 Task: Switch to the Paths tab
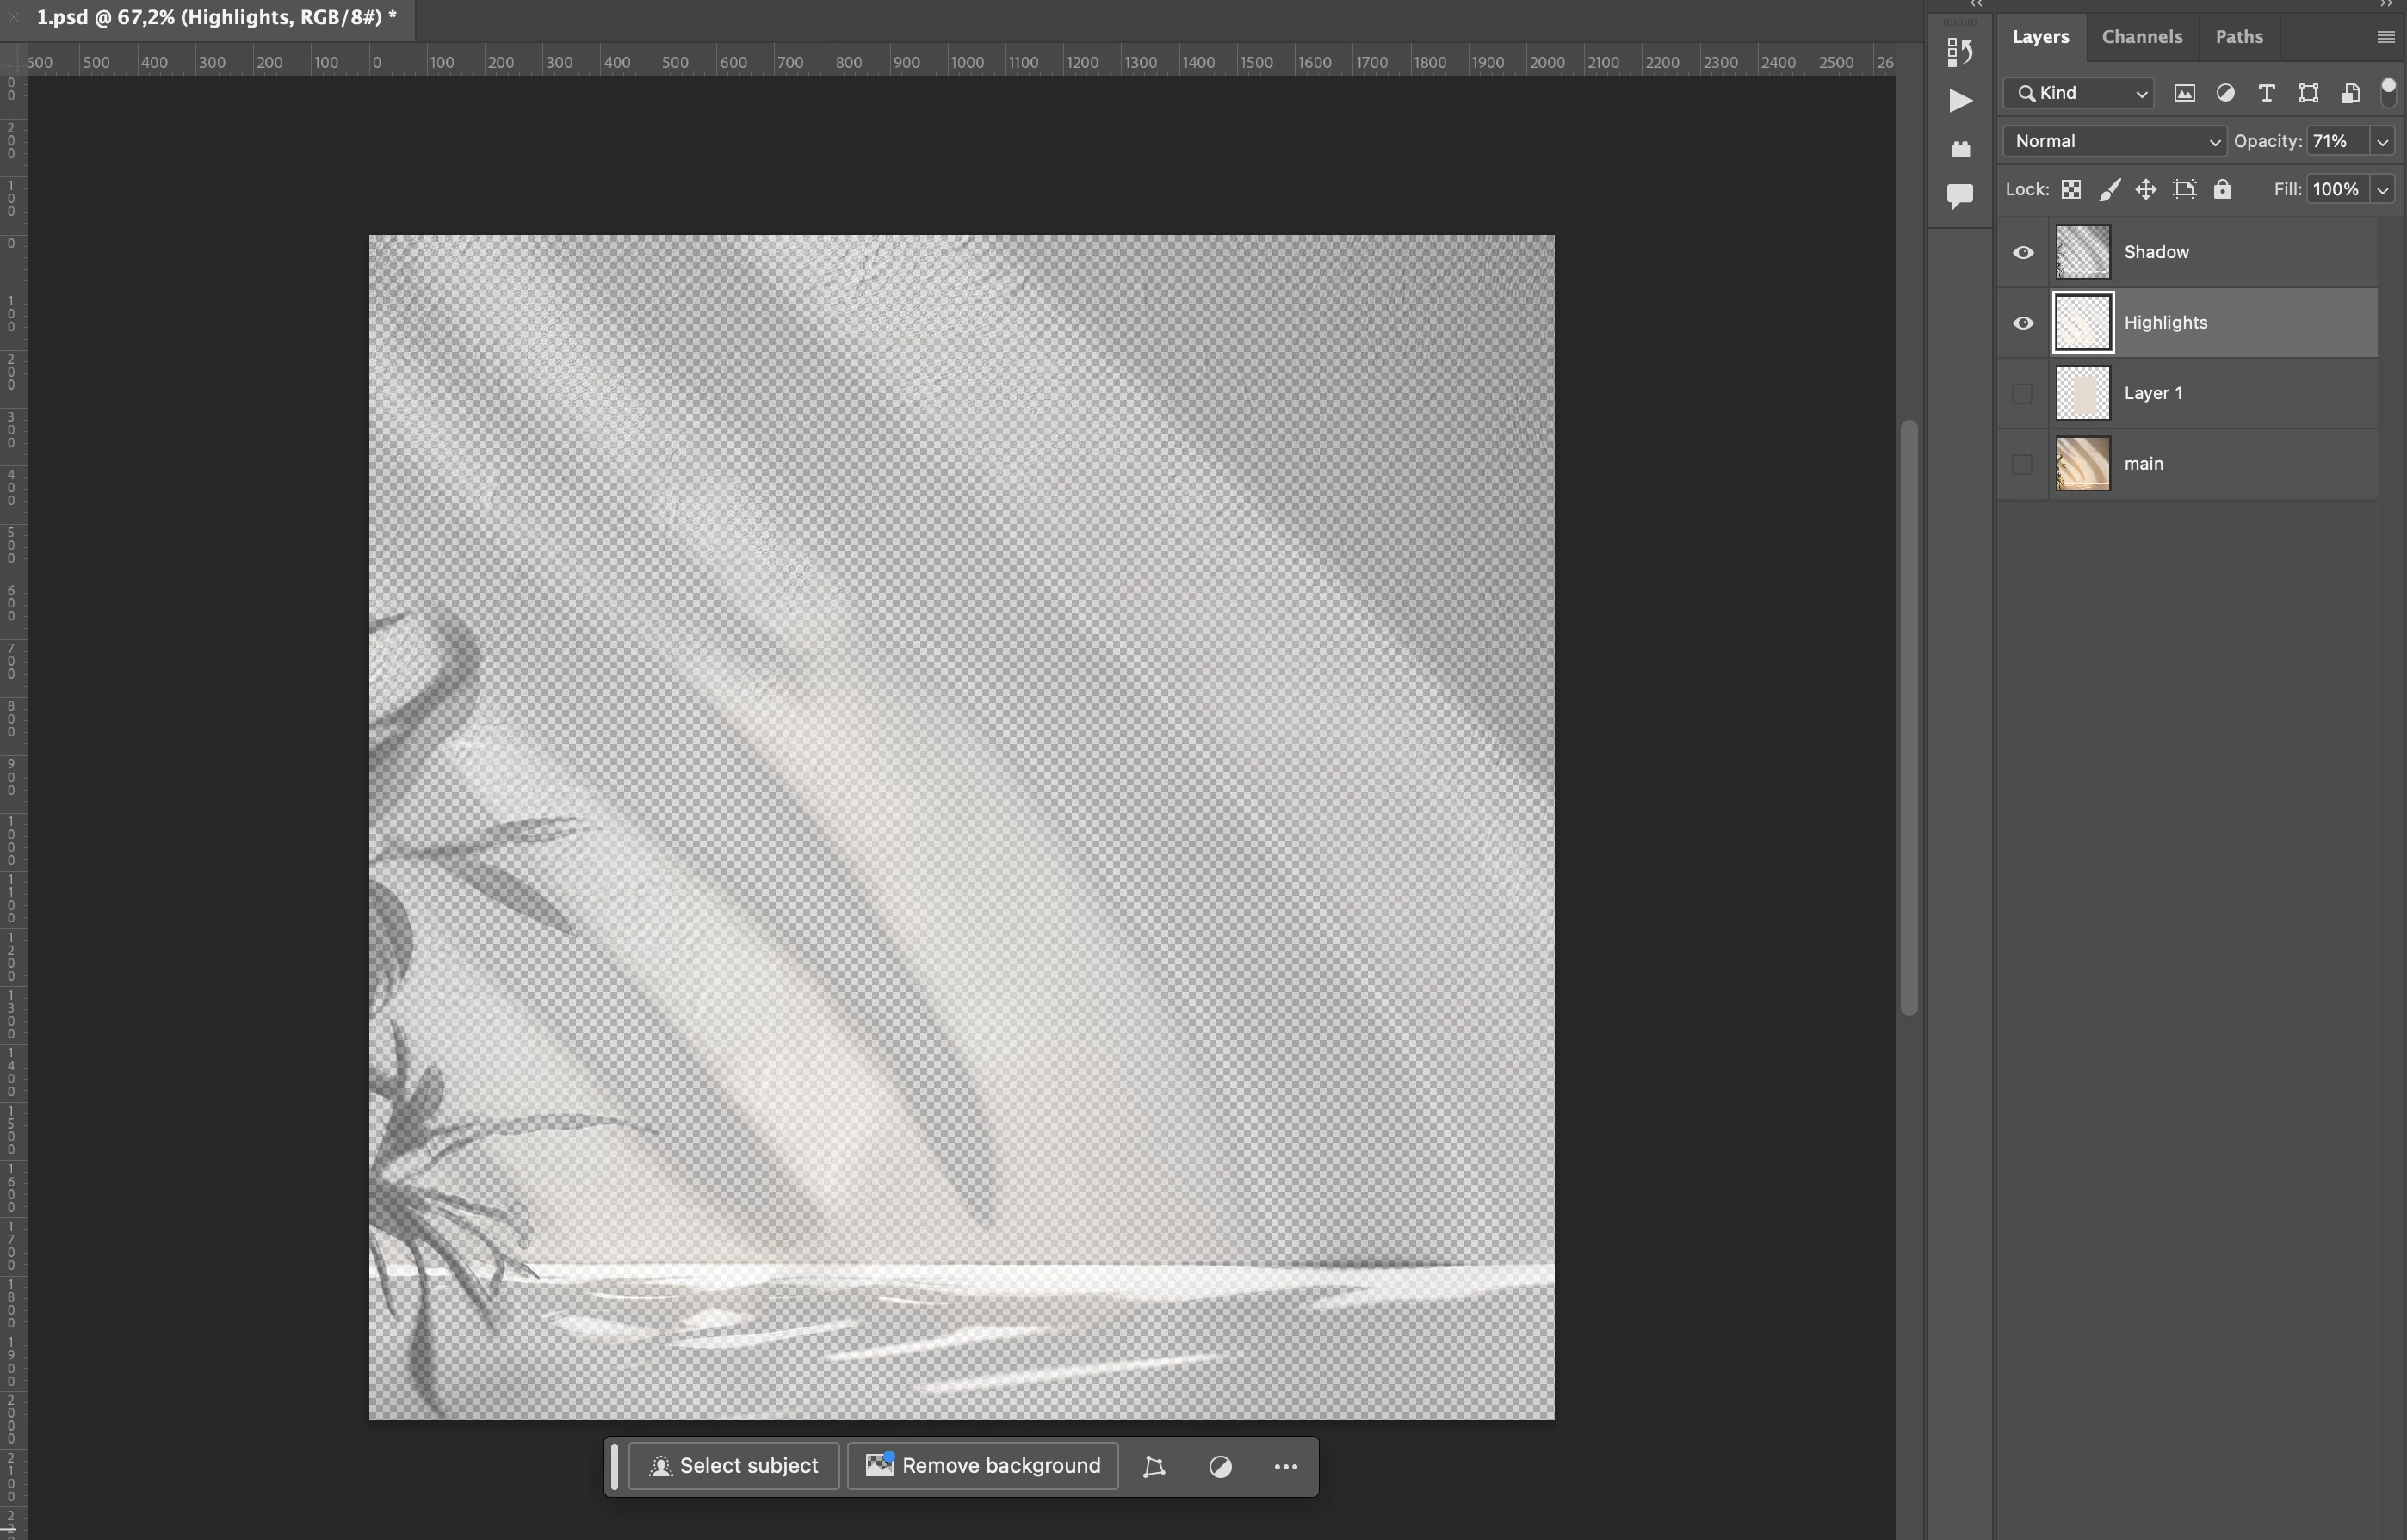tap(2238, 37)
